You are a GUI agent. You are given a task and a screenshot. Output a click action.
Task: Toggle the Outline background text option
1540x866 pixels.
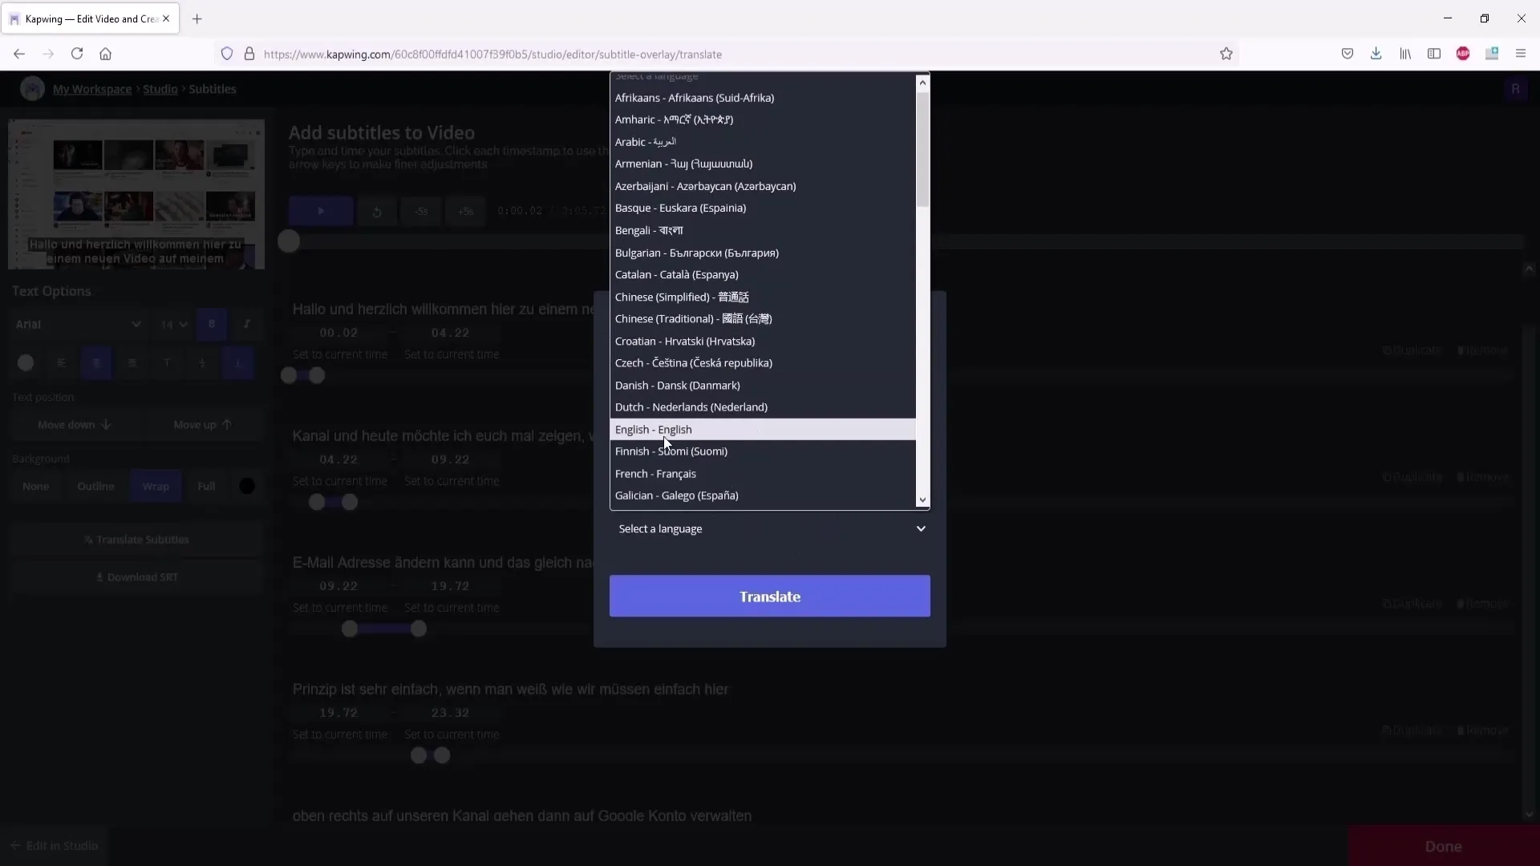tap(96, 485)
